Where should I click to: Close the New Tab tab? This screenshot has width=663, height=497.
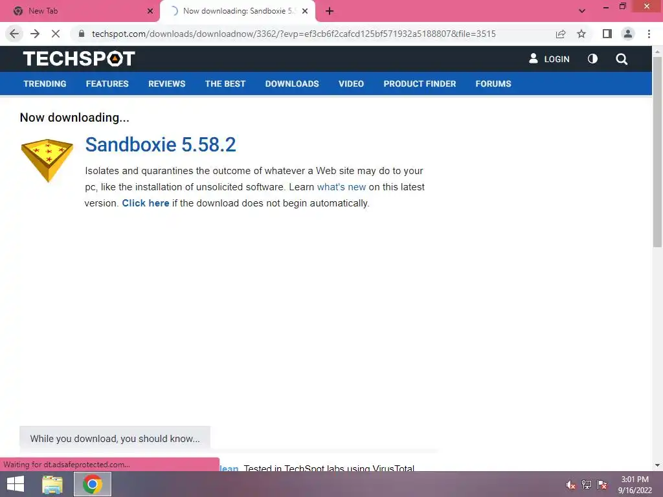pyautogui.click(x=150, y=11)
